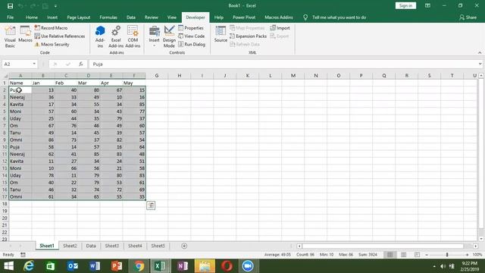Open Google Chrome from taskbar
This screenshot has width=485, height=273.
click(139, 266)
